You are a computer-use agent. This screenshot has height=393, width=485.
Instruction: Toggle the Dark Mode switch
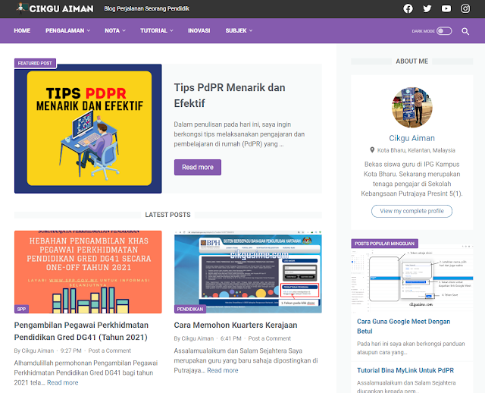pyautogui.click(x=444, y=31)
